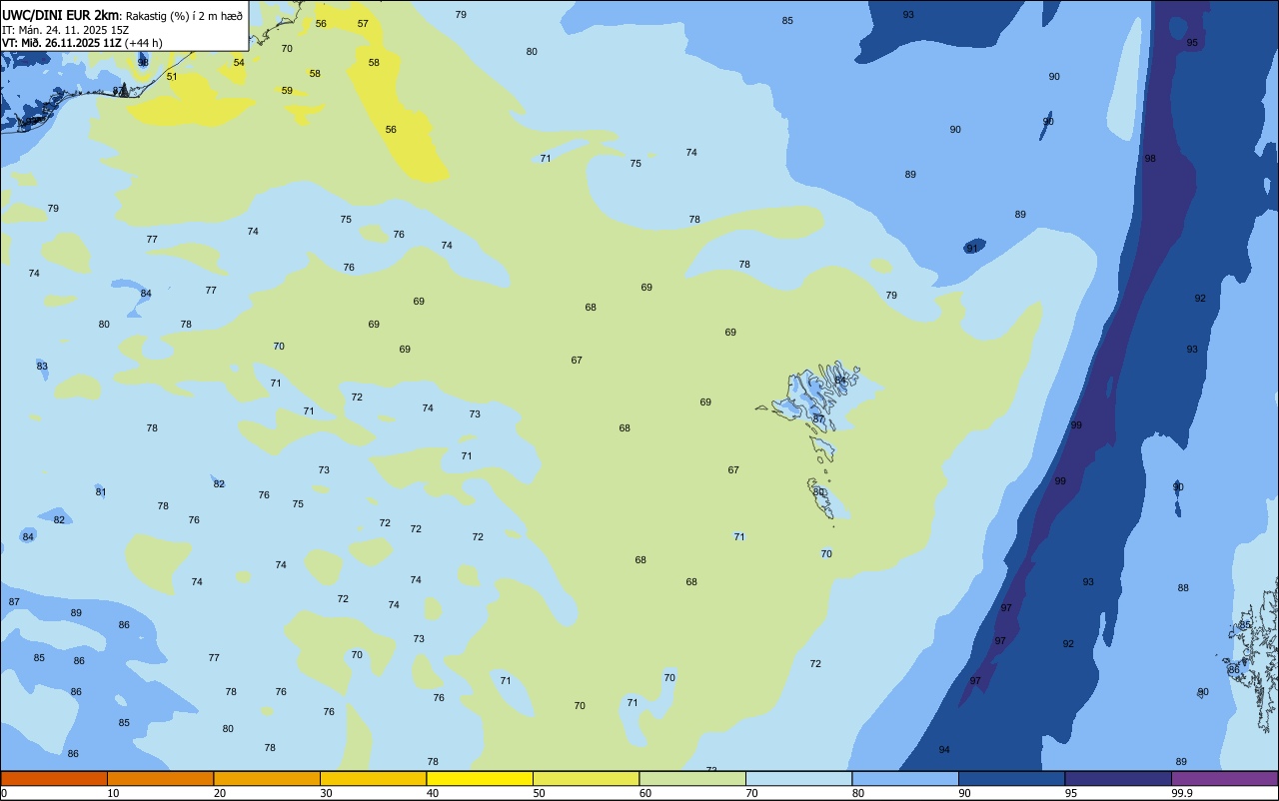Click the 'Rakastig (%) í 2 m hæð' label

pyautogui.click(x=184, y=15)
